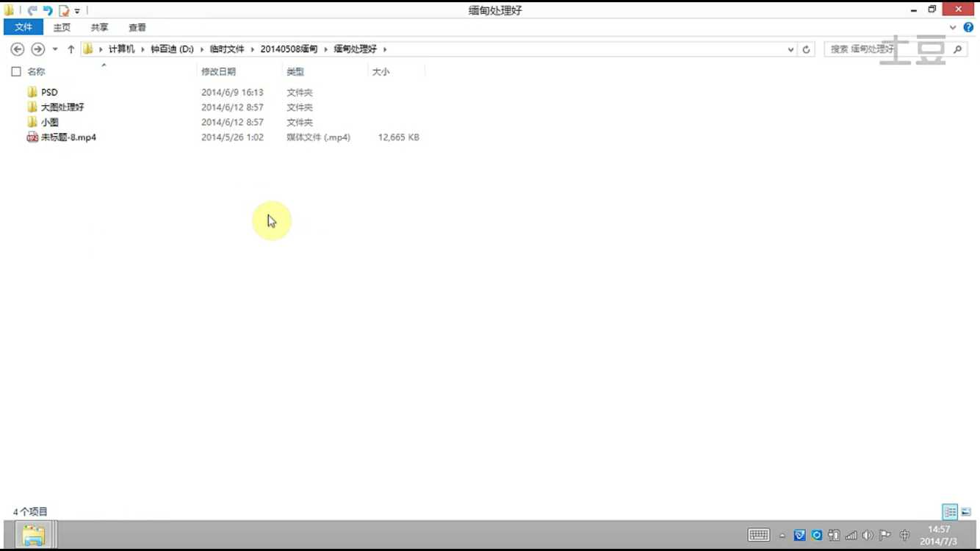Expand the ribbon with the chevron
The width and height of the screenshot is (980, 551).
click(x=953, y=27)
